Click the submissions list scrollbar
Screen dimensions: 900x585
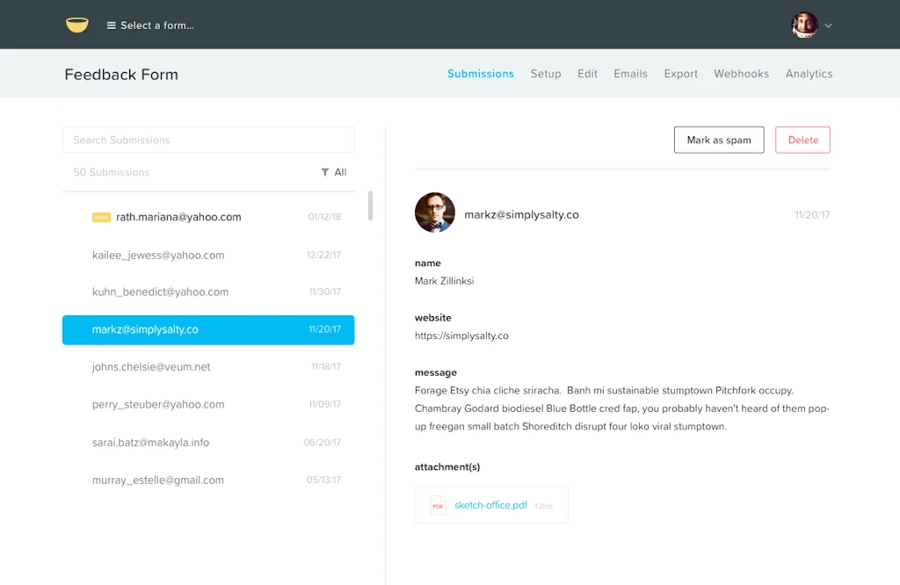pos(370,206)
